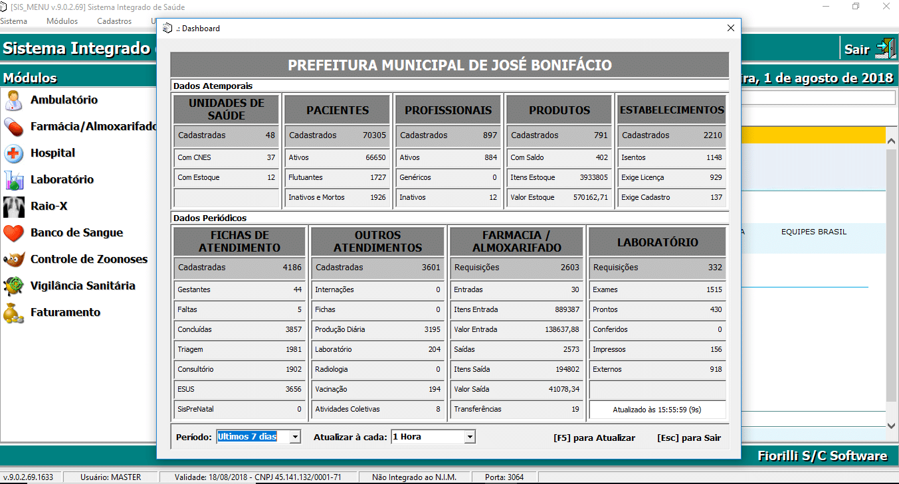The image size is (899, 484).
Task: Click the Farmácia/Almoxarifado pill icon
Action: click(x=13, y=127)
